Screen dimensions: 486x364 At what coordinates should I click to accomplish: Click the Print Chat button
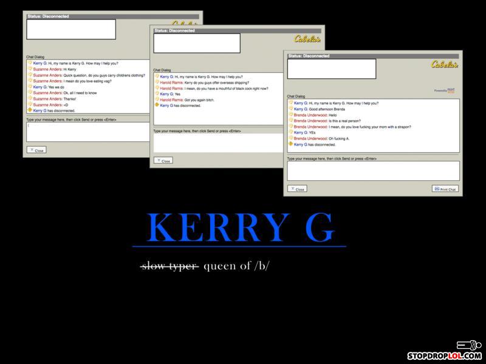tap(445, 189)
